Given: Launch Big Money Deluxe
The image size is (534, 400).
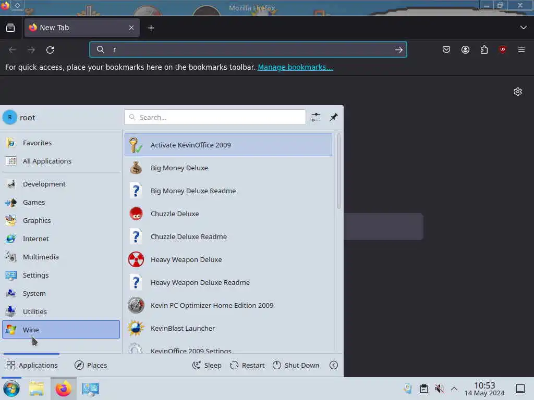Looking at the screenshot, I should tap(228, 168).
